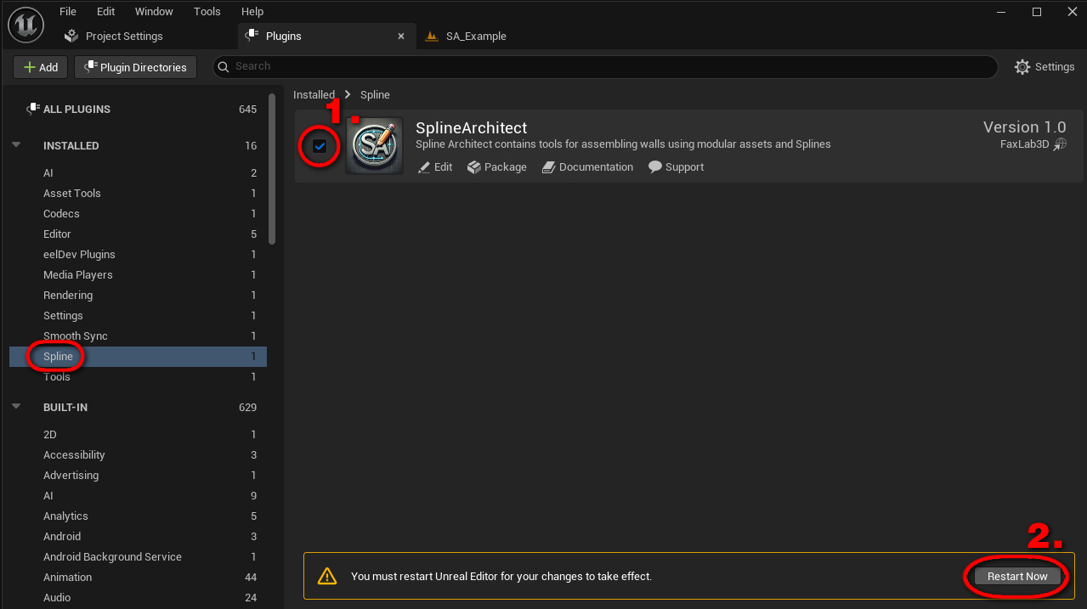Click the Restart Now button
The image size is (1087, 609).
click(1016, 576)
